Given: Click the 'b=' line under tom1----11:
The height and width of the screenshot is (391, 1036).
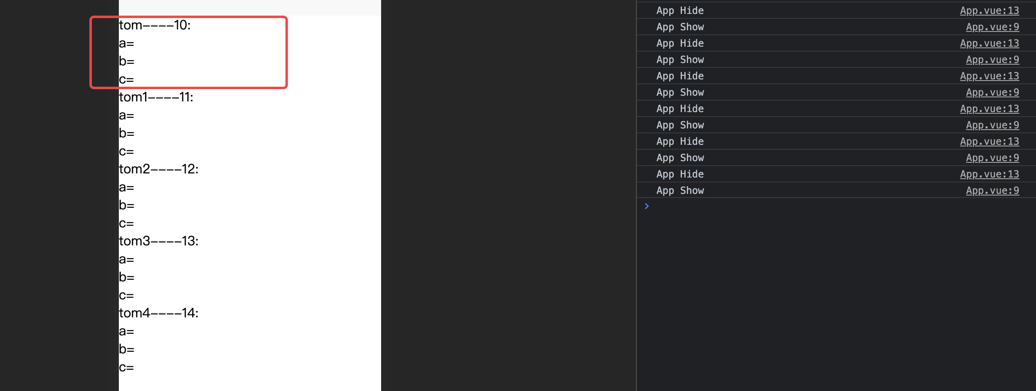Looking at the screenshot, I should coord(126,133).
